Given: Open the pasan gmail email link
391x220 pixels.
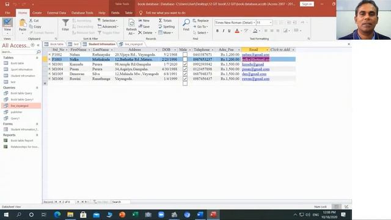Looking at the screenshot, I should [255, 69].
